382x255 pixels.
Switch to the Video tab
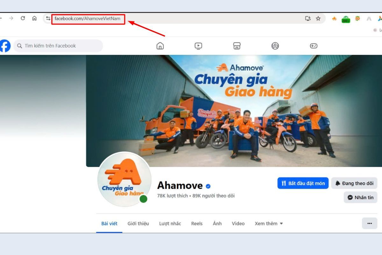238,223
